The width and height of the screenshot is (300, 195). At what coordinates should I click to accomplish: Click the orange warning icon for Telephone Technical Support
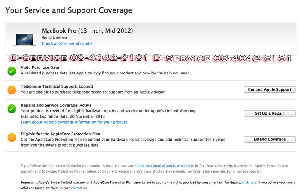click(x=12, y=89)
